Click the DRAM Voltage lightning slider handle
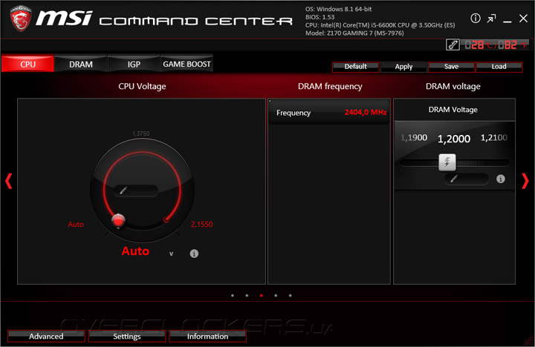Viewport: 535px width, 347px height. click(447, 162)
